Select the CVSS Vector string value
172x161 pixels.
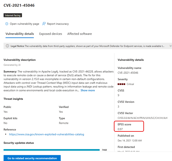tap(142, 118)
